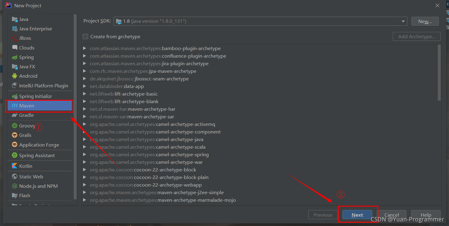The image size is (449, 226).
Task: Click the project type list scrollbar
Action: tap(75, 107)
